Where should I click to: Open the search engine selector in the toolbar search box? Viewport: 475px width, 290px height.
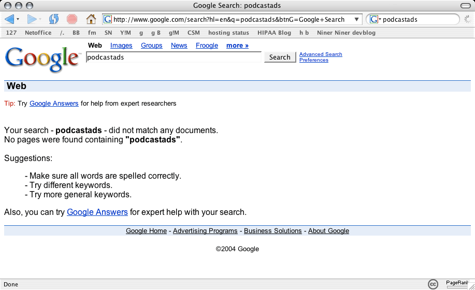[x=376, y=19]
